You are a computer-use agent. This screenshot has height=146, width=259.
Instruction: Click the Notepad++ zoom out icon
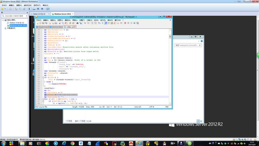(88, 23)
